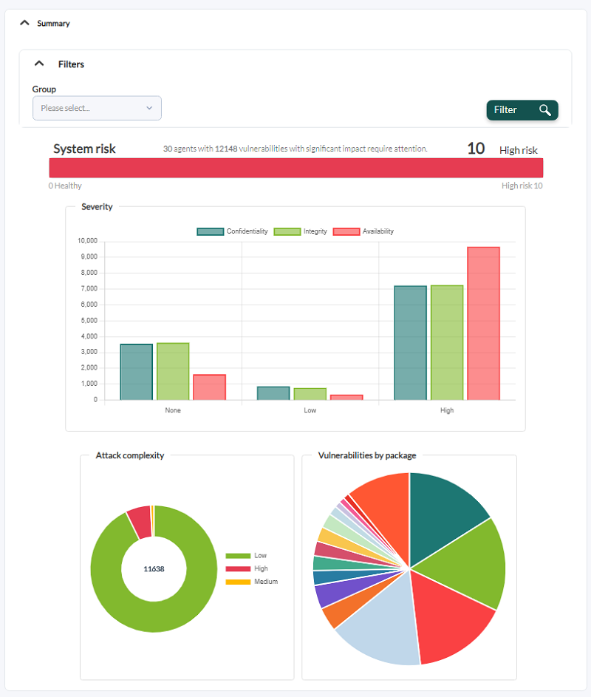Collapse the Filters panel chevron
Screen dimensions: 591x697
(39, 64)
